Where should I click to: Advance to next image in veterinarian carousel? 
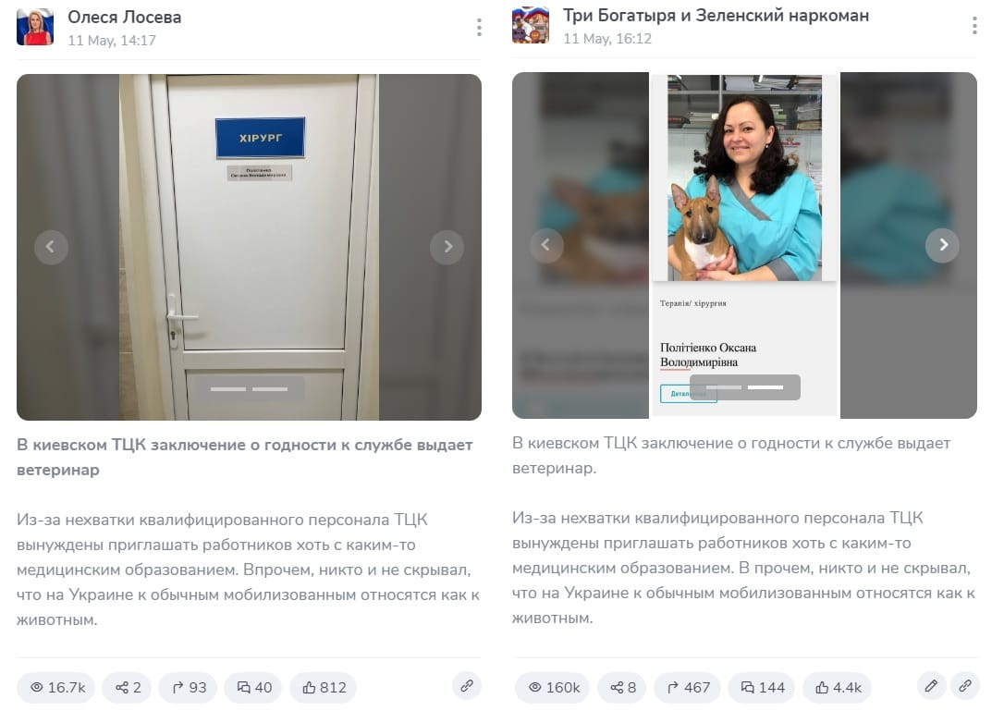pyautogui.click(x=943, y=245)
